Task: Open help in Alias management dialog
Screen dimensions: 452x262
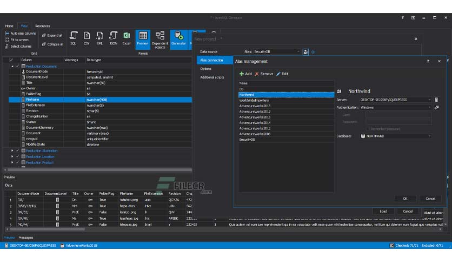Action: [x=428, y=61]
